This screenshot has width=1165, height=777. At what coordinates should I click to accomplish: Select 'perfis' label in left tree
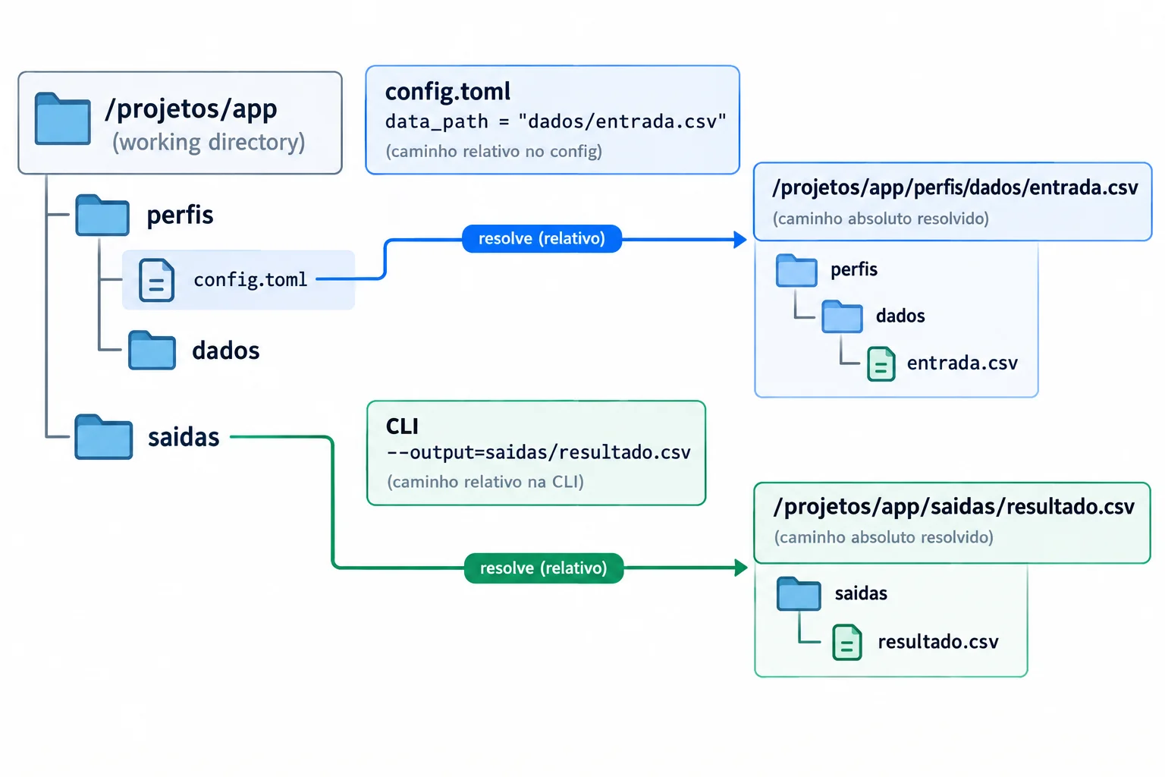tap(180, 215)
